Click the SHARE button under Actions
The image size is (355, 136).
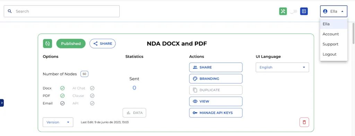point(216,67)
